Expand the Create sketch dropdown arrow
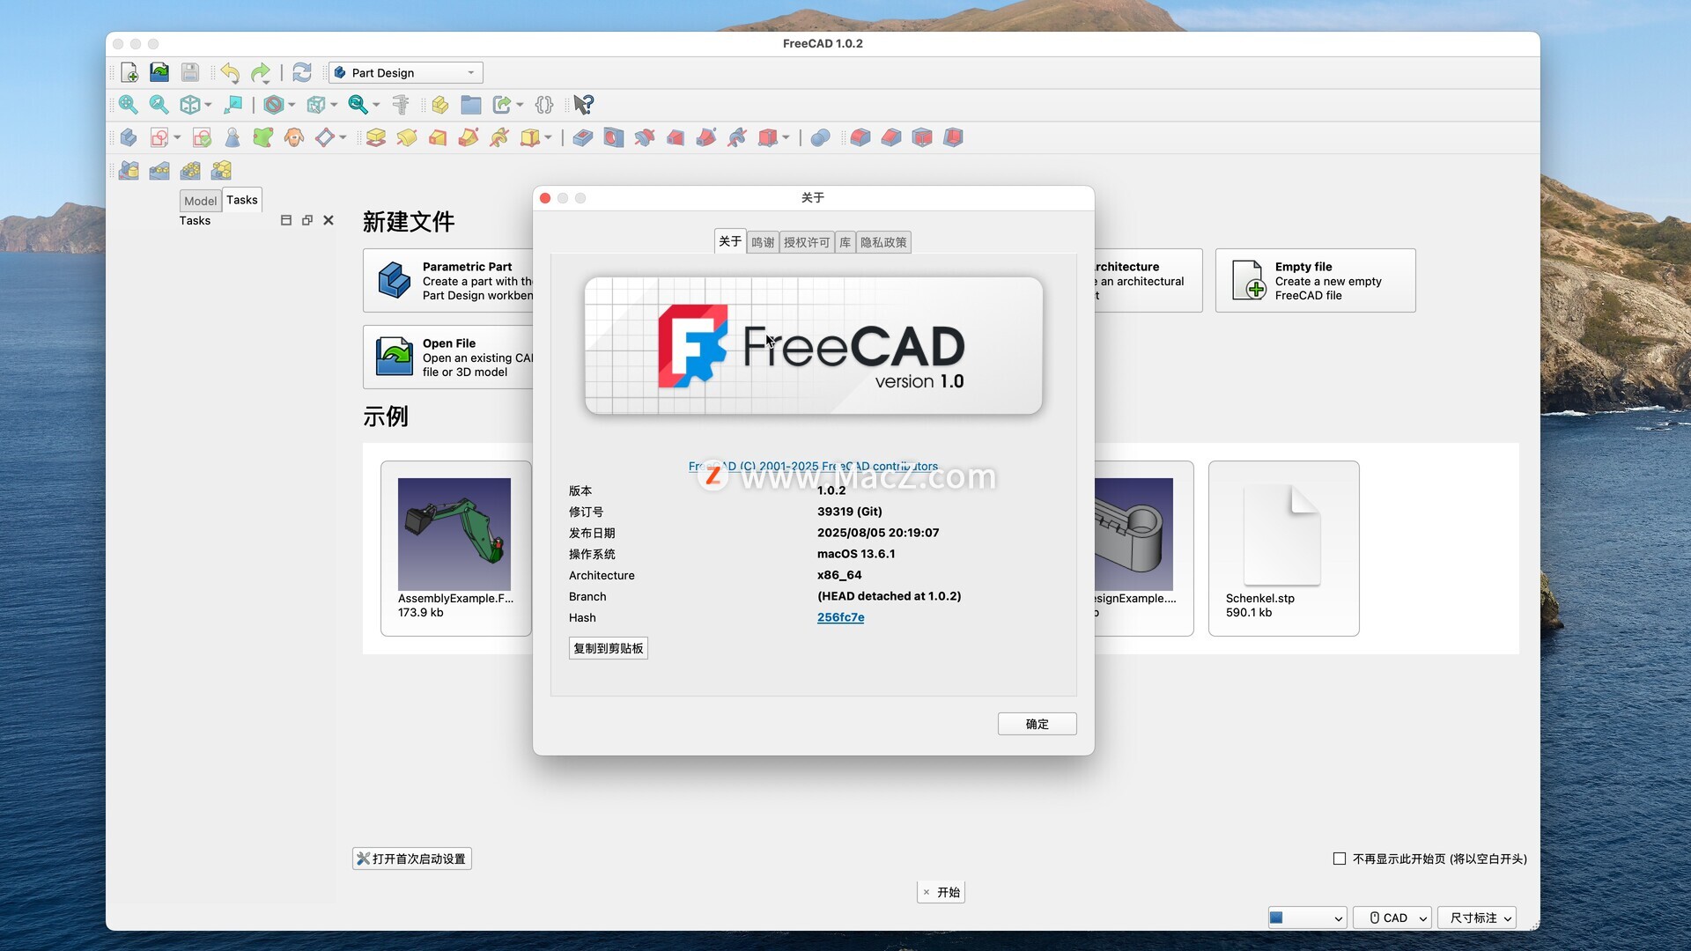The height and width of the screenshot is (951, 1691). (177, 137)
